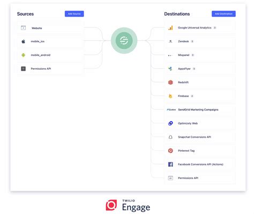Click the Mixpanel dots icon
The width and height of the screenshot is (254, 214).
170,55
